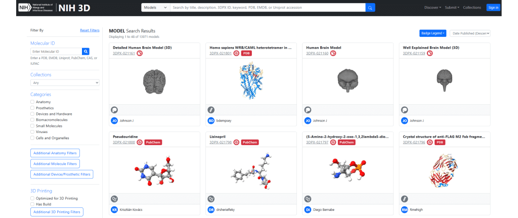Open the Submit menu
The image size is (518, 218).
[452, 8]
